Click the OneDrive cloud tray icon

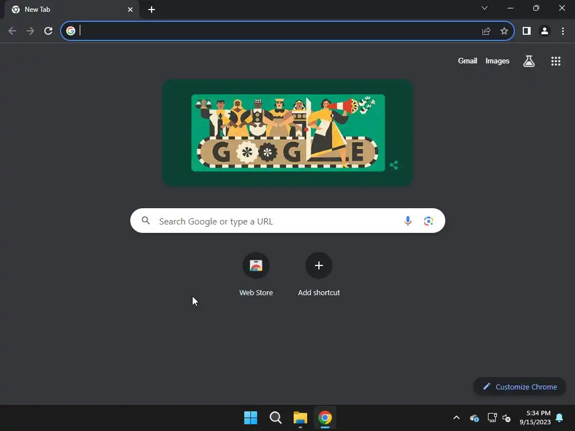point(474,418)
